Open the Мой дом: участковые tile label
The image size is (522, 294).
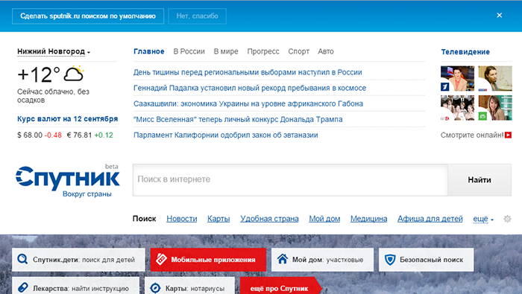click(327, 260)
